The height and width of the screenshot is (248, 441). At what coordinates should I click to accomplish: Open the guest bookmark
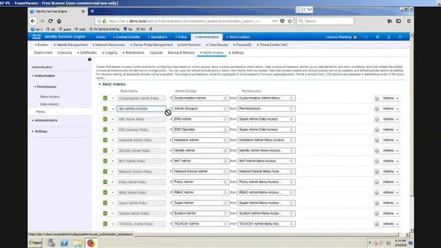(x=65, y=29)
